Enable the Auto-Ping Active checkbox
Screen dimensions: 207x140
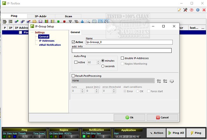click(x=76, y=62)
